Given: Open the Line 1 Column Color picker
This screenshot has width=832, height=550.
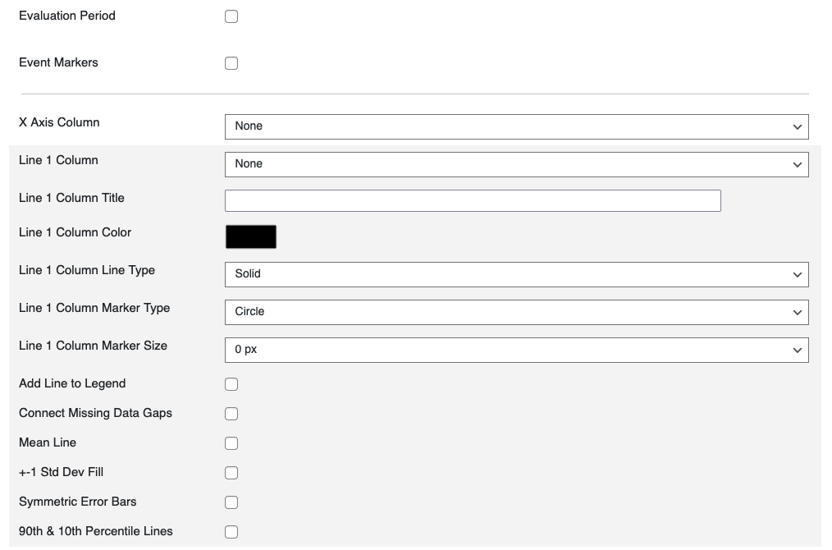Looking at the screenshot, I should (250, 236).
